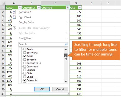Choose Sort Z to A
The image size is (121, 97).
pos(41,17)
